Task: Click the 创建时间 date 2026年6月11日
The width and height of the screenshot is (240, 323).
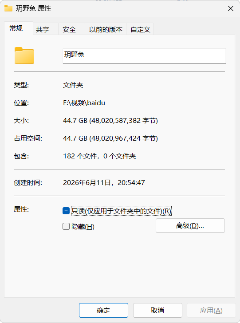Action: [x=87, y=182]
